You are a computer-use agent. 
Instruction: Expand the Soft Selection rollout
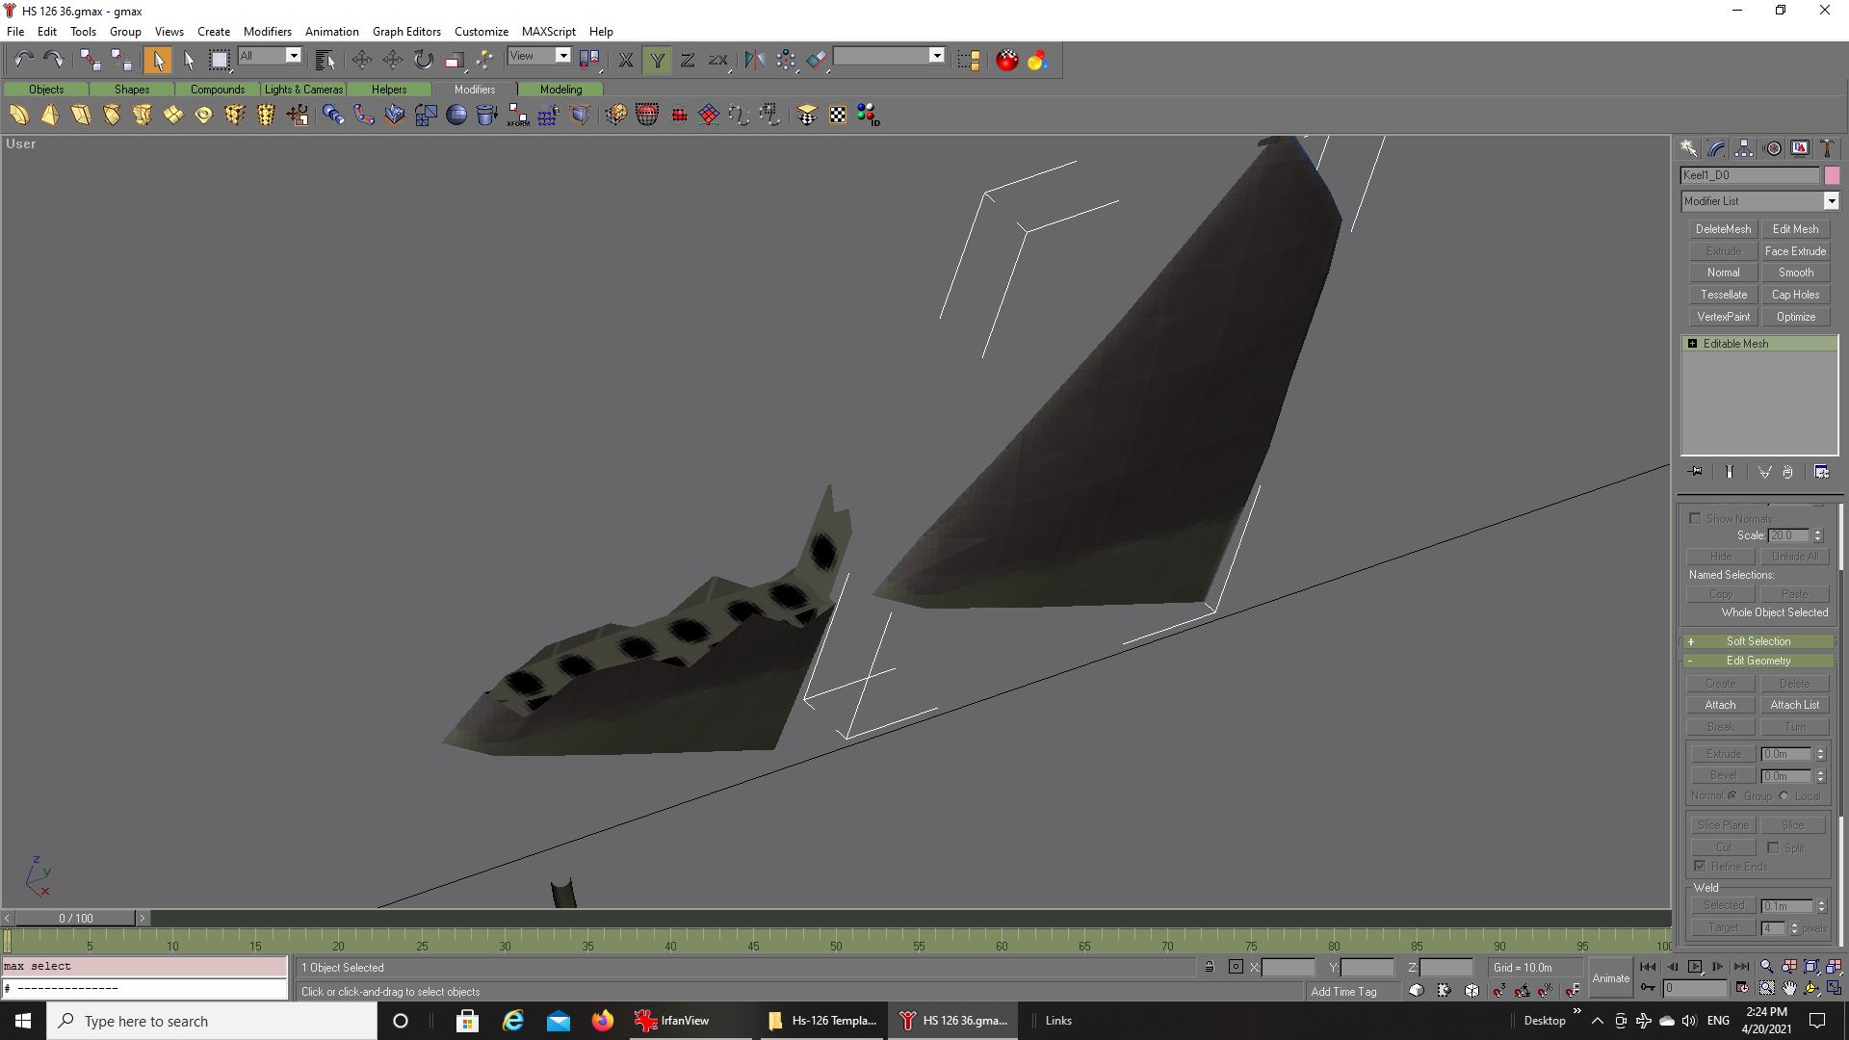[1758, 641]
